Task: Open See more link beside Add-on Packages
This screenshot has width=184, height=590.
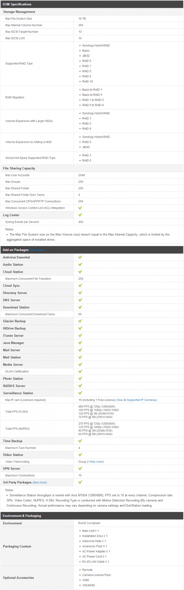Action: pos(37,250)
